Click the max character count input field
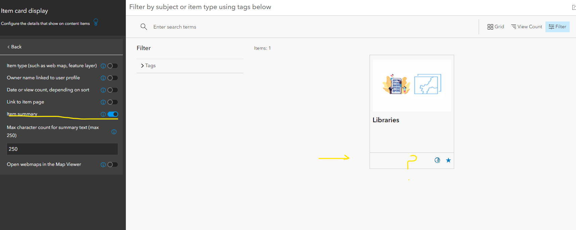 tap(62, 149)
